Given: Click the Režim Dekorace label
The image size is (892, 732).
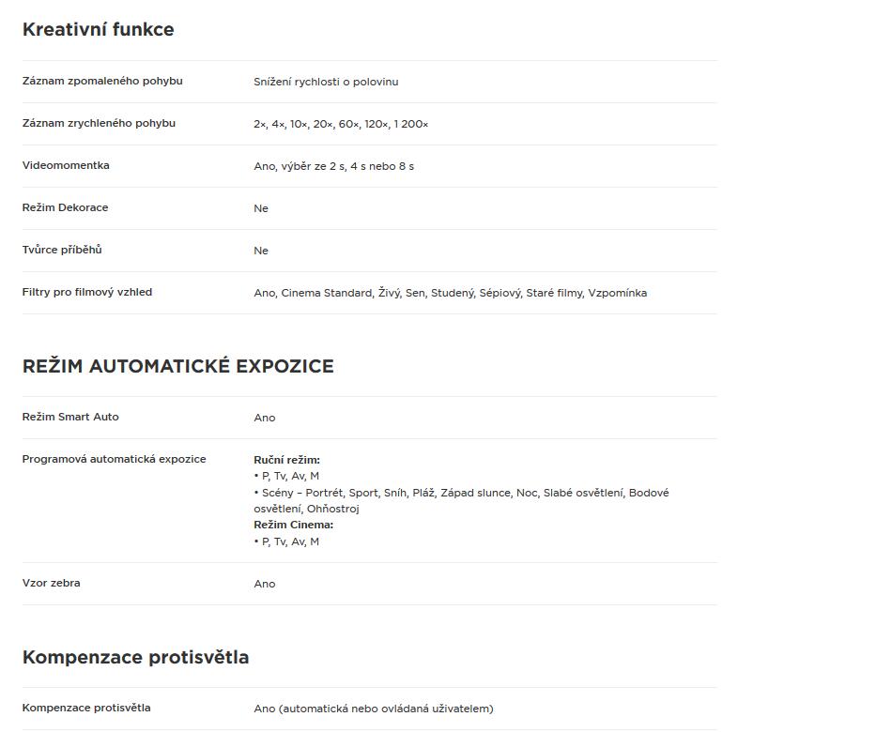Looking at the screenshot, I should [65, 207].
